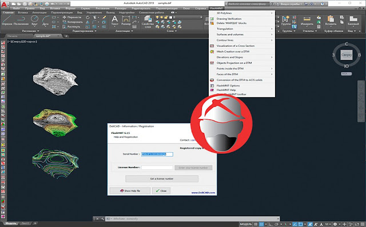
Task: Expand the Утилиты panel
Action: pyautogui.click(x=310, y=31)
